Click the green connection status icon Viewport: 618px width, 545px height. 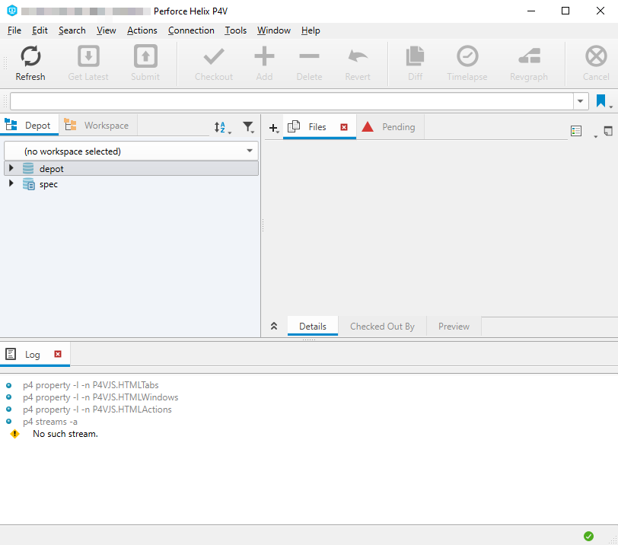[x=588, y=536]
